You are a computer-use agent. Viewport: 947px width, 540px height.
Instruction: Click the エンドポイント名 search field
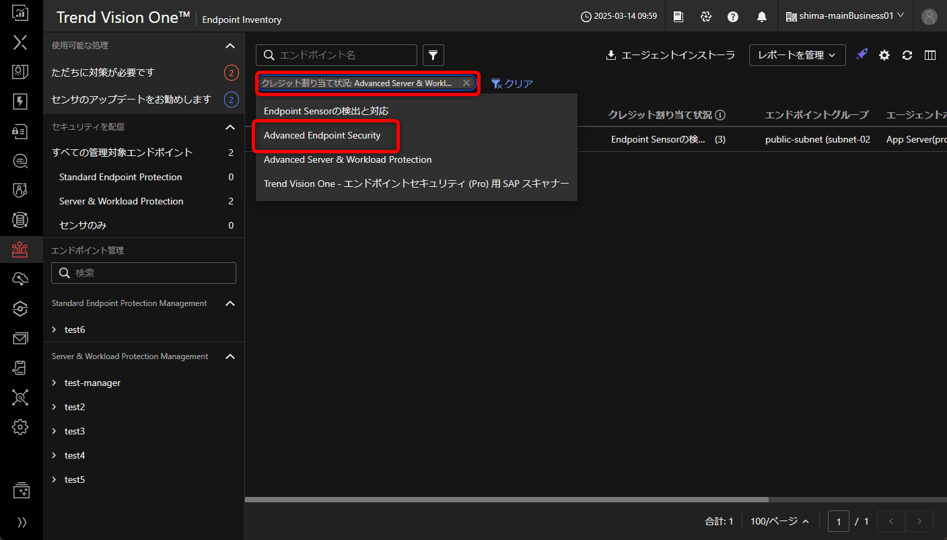tap(337, 55)
